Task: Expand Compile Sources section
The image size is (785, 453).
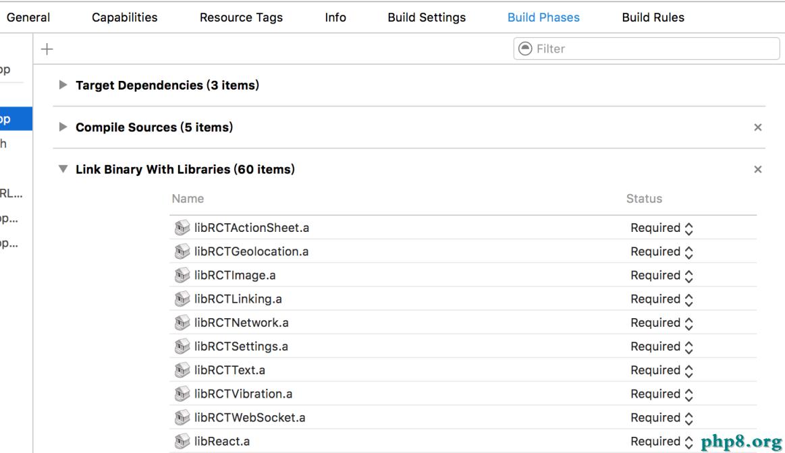Action: point(63,127)
